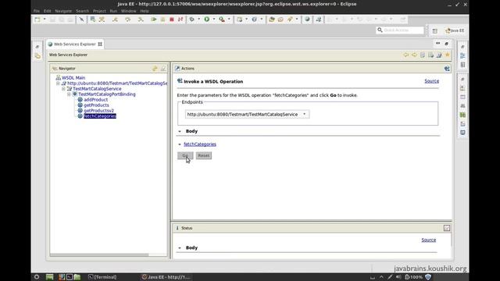Open the Console view icon in right trim
This screenshot has width=500, height=281.
coord(462,133)
